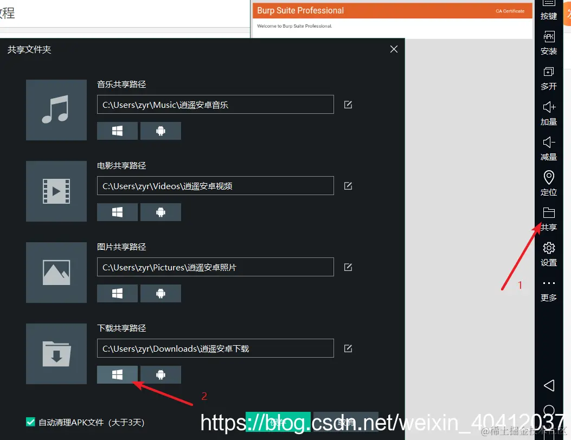Screen dimensions: 571x440
Task: Open Windows folder for download share path
Action: pyautogui.click(x=117, y=374)
